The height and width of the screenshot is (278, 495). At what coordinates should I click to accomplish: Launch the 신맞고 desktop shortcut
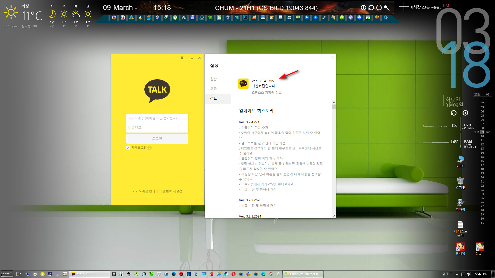pyautogui.click(x=480, y=249)
